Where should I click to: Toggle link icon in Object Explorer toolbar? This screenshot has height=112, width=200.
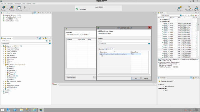[x=40, y=38]
